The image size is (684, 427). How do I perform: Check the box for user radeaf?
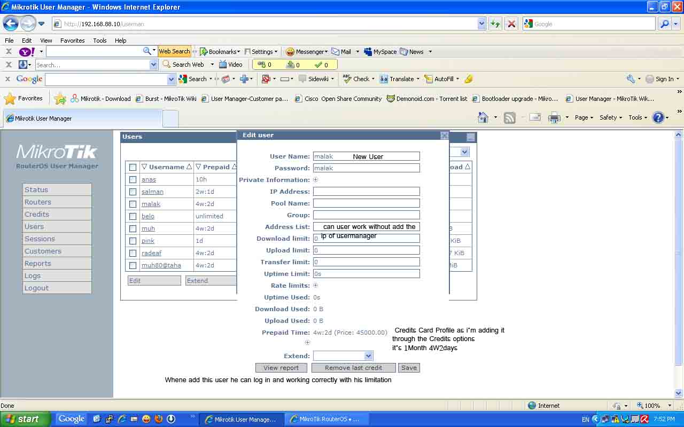click(x=133, y=253)
